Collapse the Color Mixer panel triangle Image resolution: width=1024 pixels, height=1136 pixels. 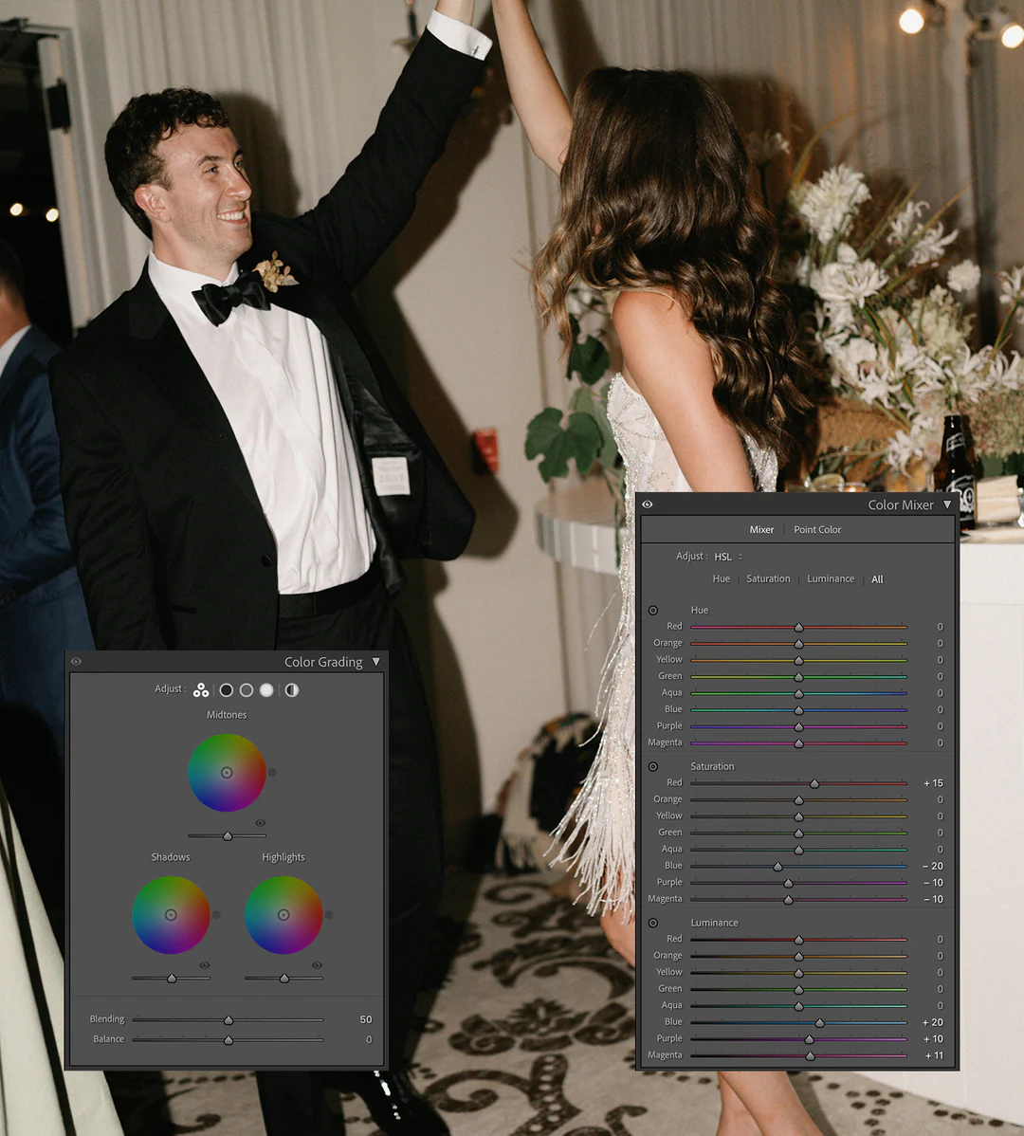click(x=946, y=504)
